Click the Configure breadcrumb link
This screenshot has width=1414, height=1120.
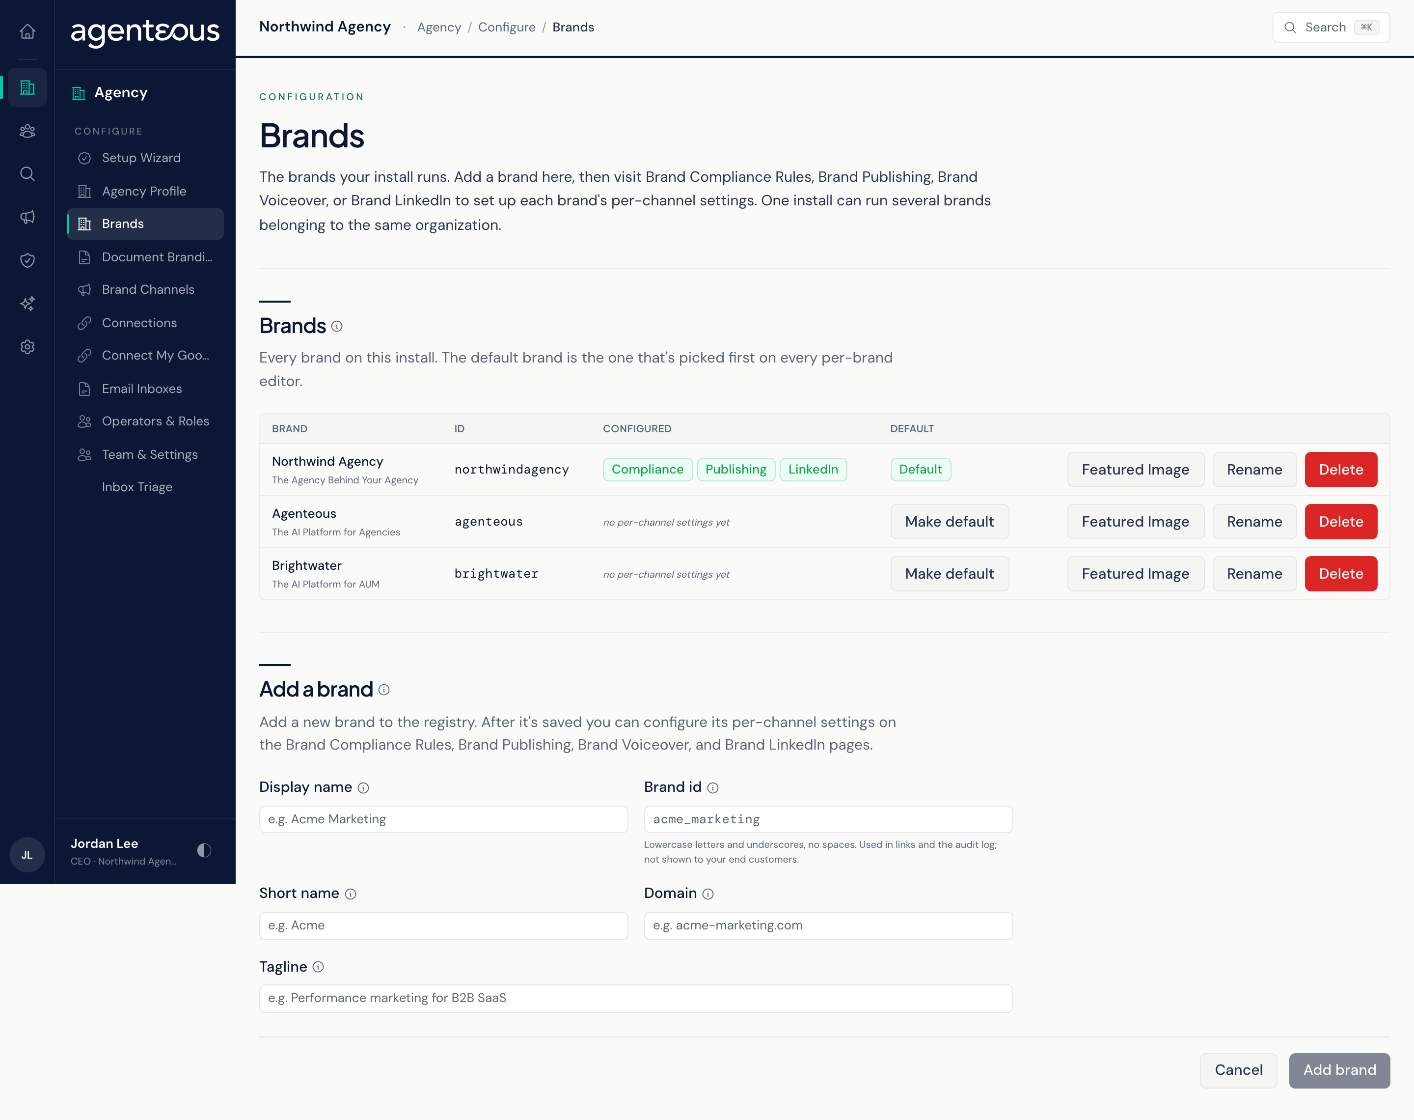pos(507,27)
